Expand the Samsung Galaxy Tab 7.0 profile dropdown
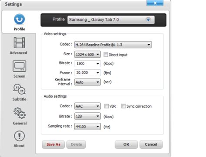 (x=111, y=20)
